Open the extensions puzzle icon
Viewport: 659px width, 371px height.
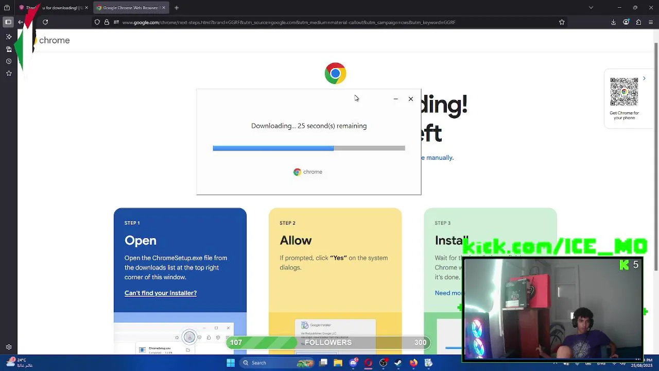click(x=638, y=22)
